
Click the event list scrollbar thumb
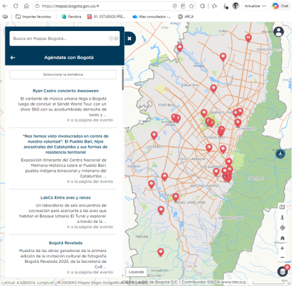pyautogui.click(x=123, y=80)
